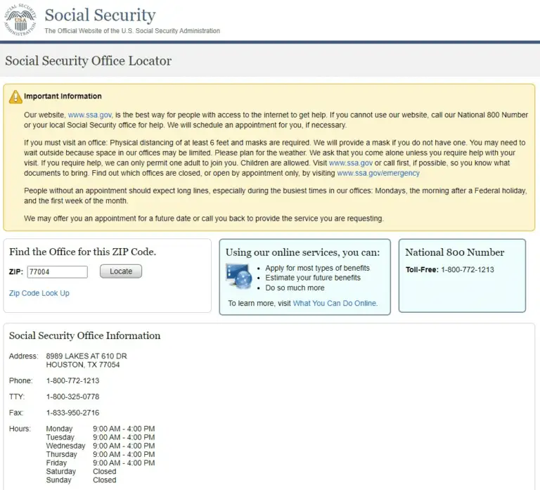Click the Social Security Office Locator heading
This screenshot has height=490, width=540.
click(x=88, y=61)
